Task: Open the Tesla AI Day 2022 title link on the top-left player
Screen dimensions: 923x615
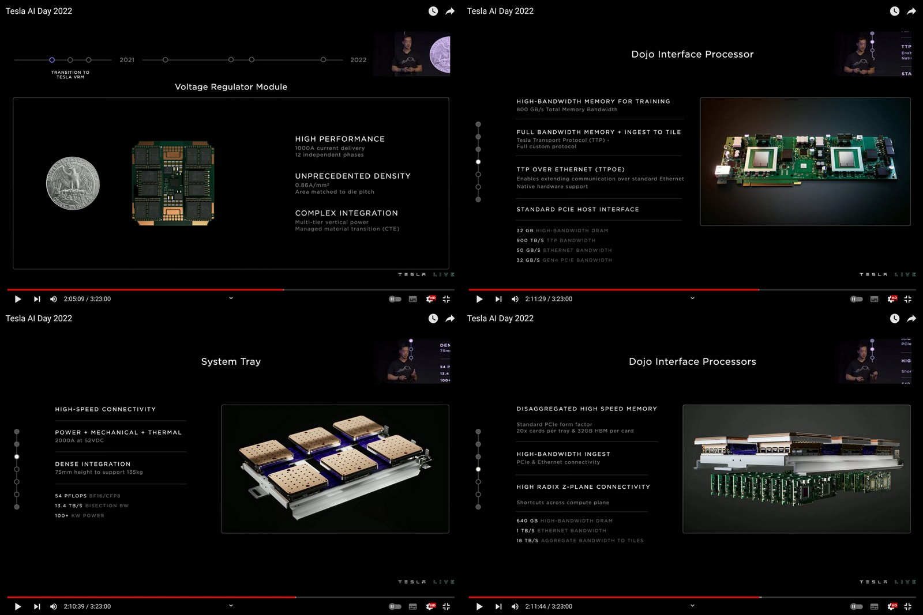Action: pos(39,10)
